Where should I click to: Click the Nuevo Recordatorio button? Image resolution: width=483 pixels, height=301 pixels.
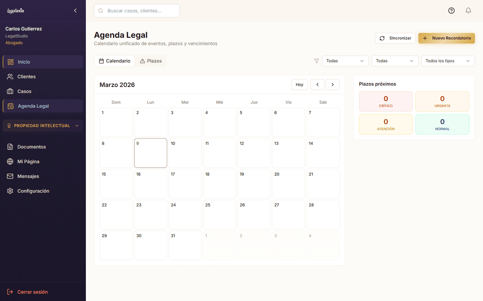[x=446, y=38]
